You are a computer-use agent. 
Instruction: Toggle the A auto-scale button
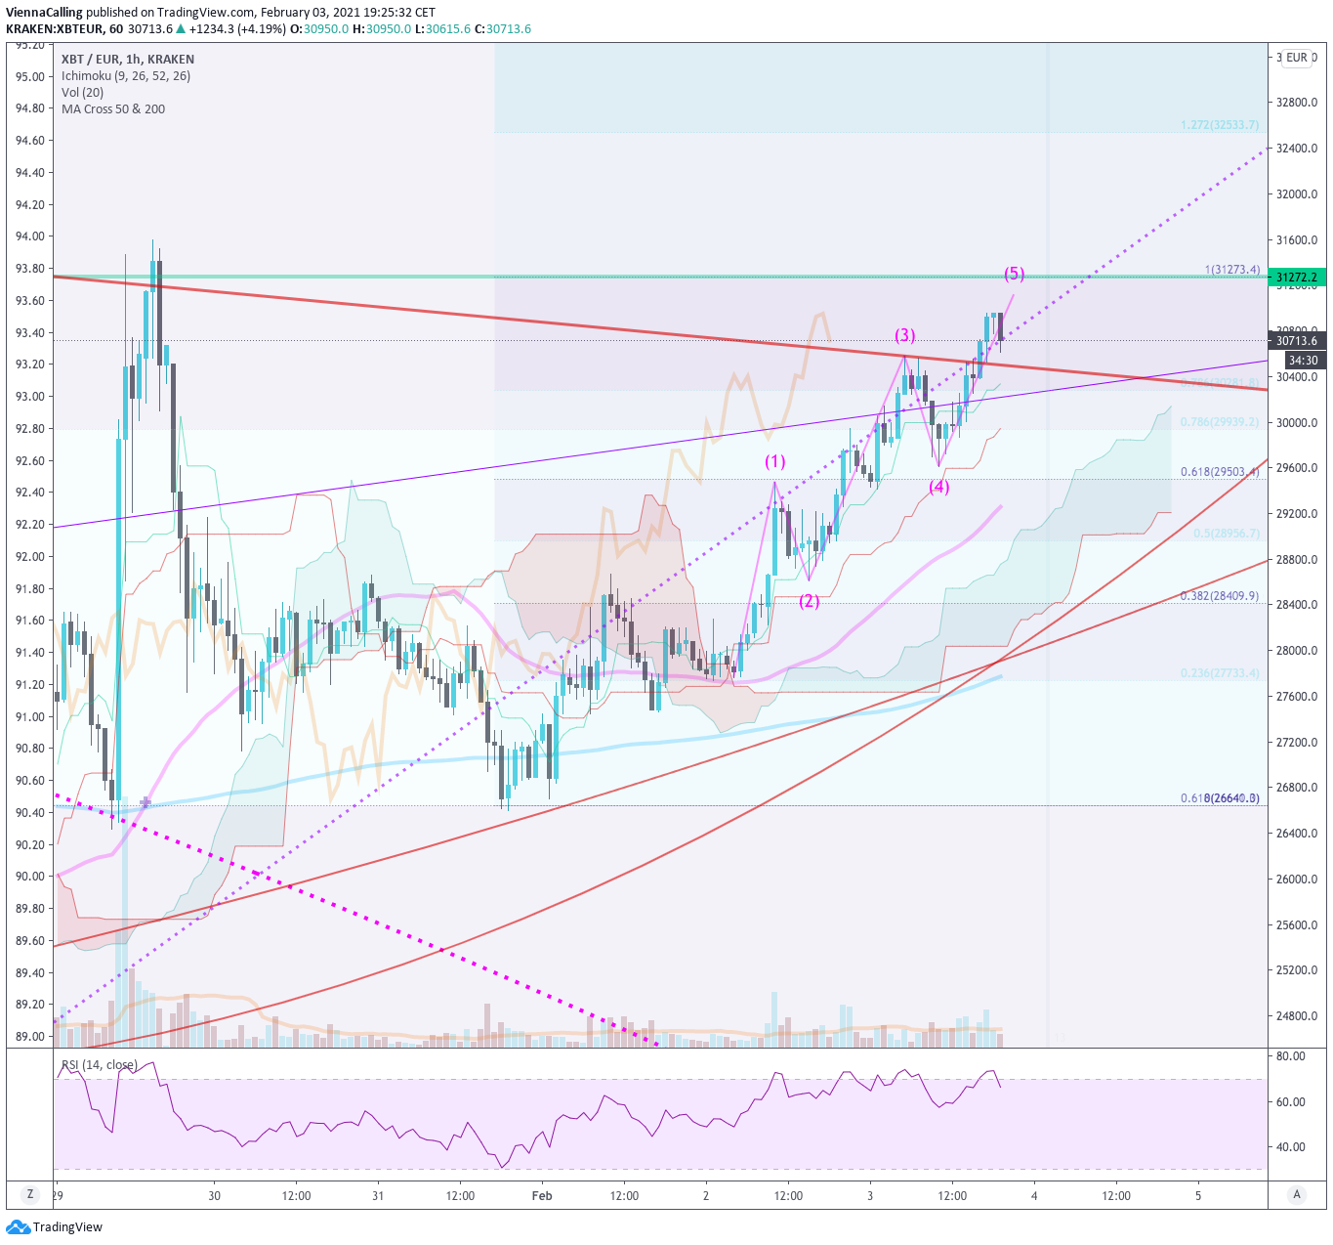[x=1297, y=1194]
